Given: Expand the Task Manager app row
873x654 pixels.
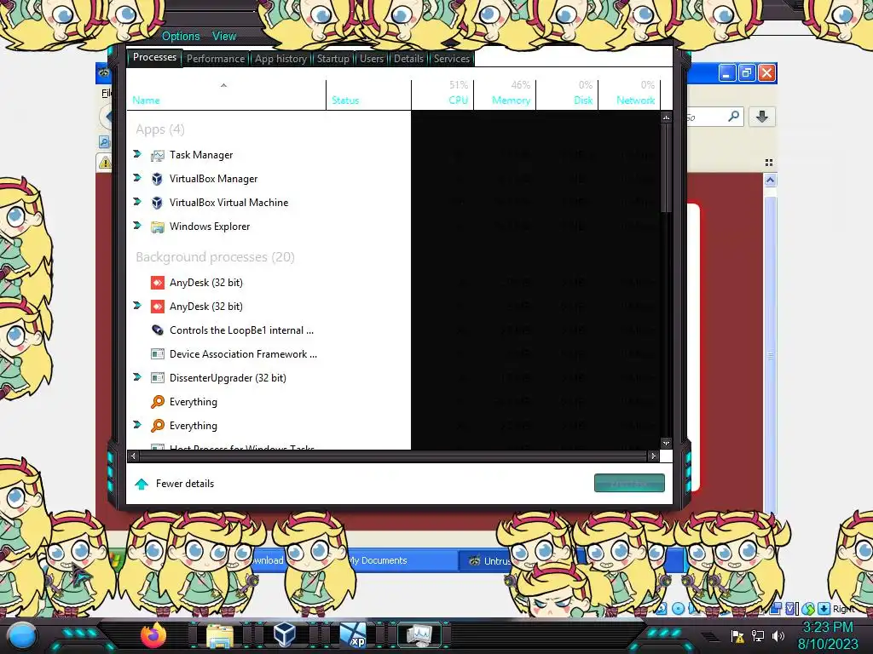Looking at the screenshot, I should (137, 154).
